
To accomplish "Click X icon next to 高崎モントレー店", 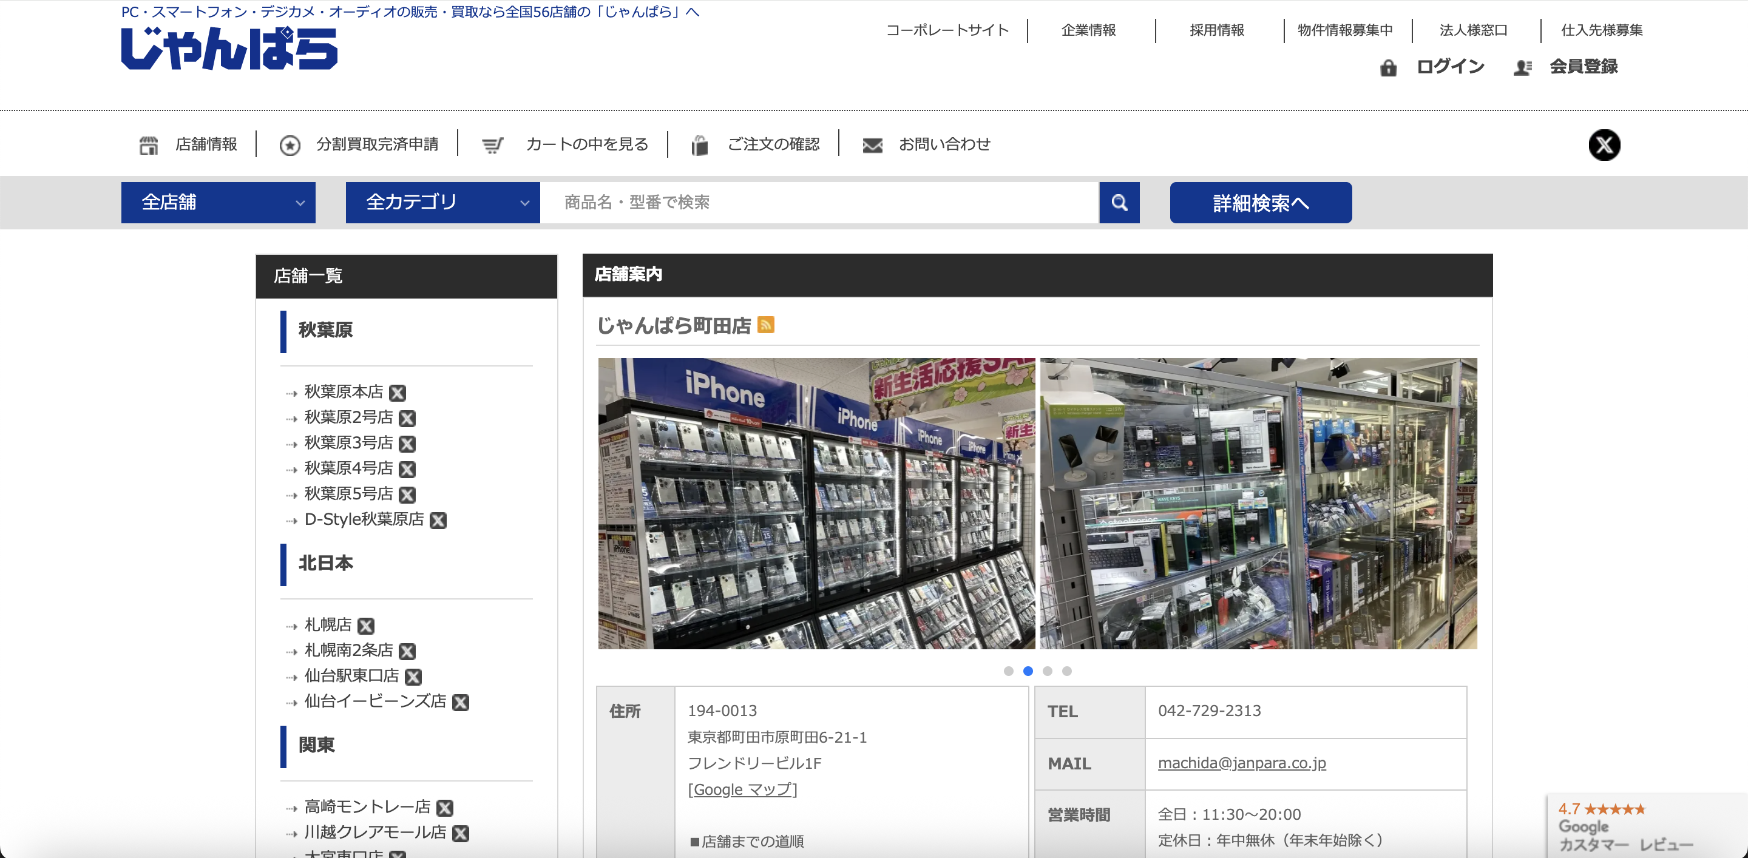I will click(444, 808).
